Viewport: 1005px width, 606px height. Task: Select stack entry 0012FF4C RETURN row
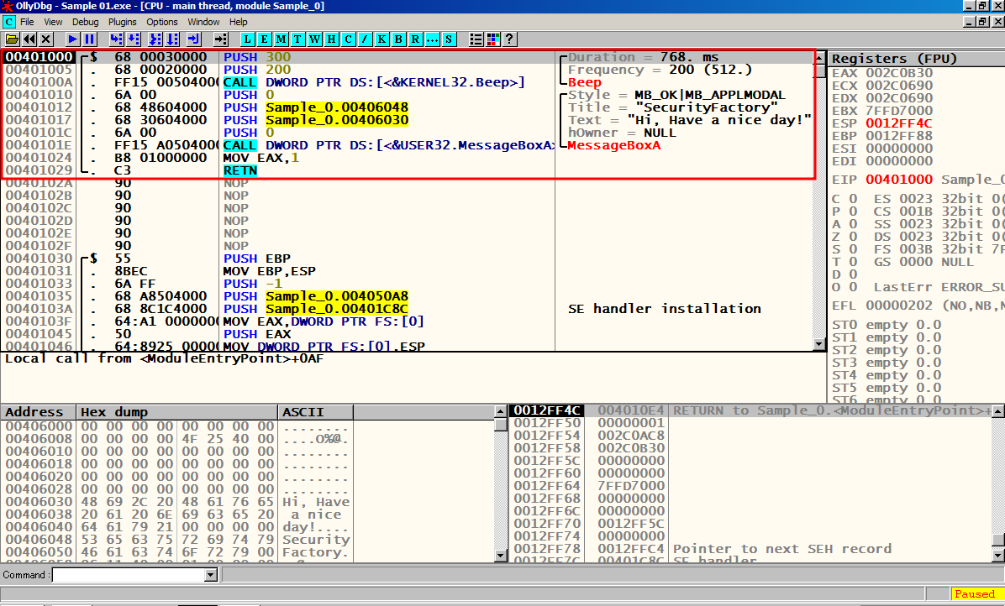click(x=750, y=410)
